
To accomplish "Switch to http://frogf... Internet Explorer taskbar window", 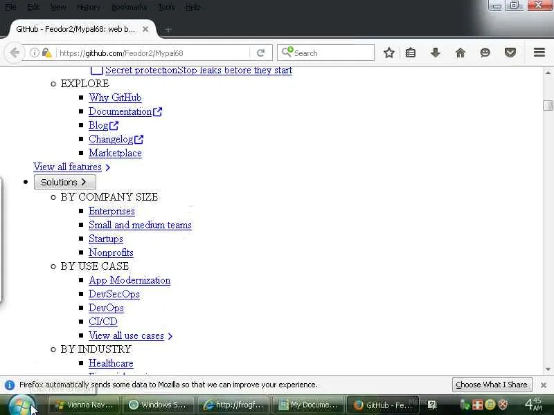I will [233, 405].
